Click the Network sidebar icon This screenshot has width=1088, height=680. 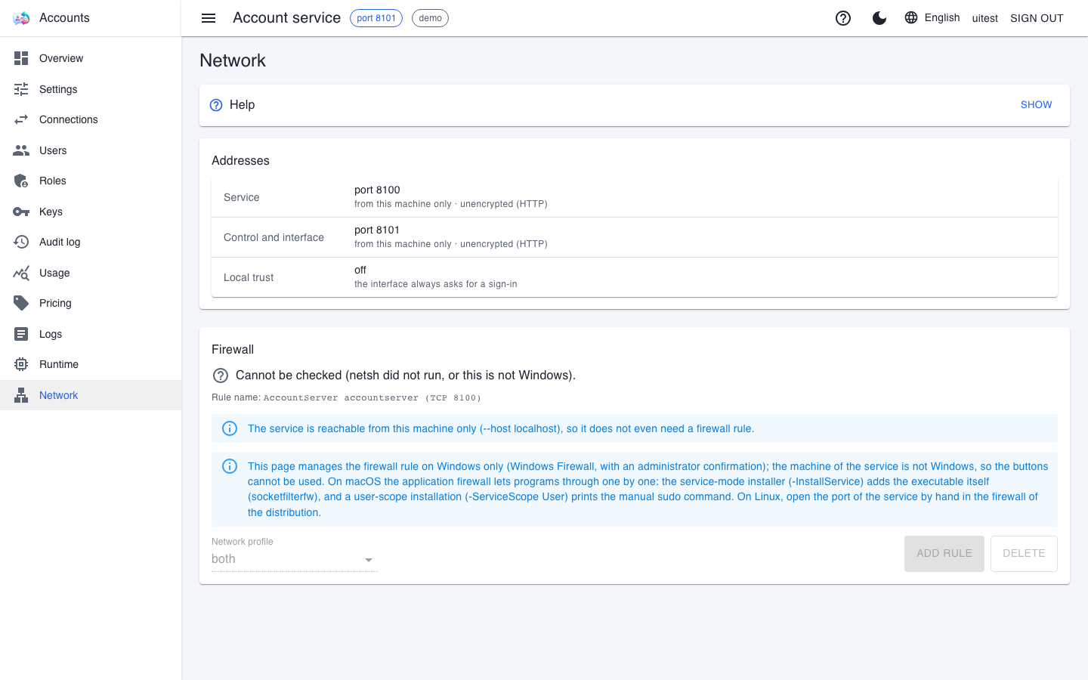tap(21, 395)
